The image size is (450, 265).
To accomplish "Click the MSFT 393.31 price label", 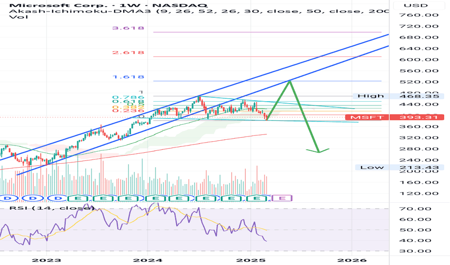I will click(394, 117).
